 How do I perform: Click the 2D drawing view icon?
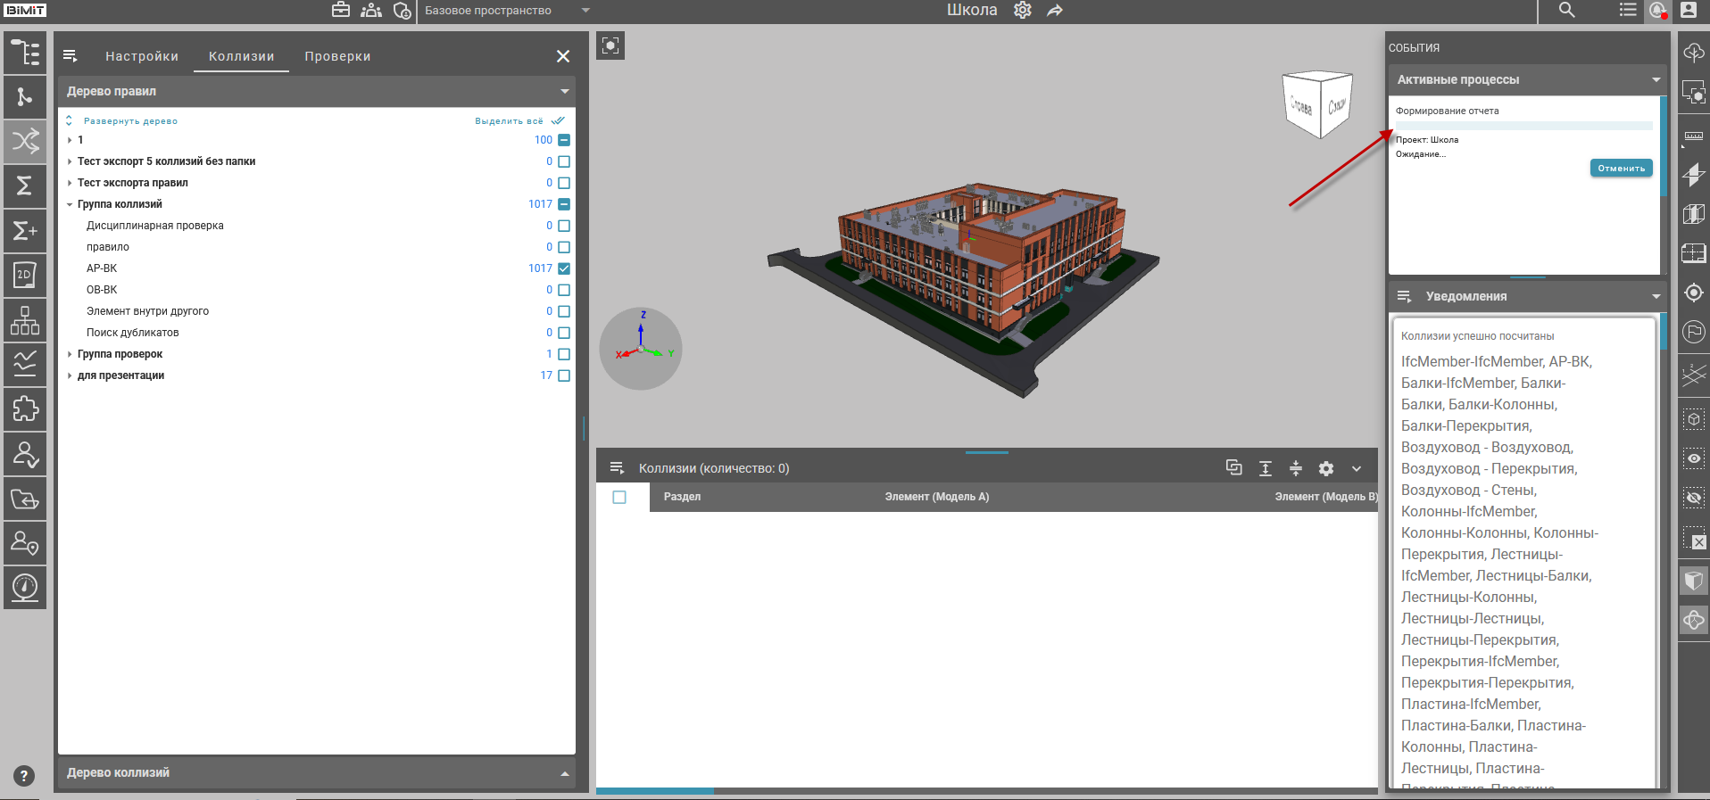25,276
